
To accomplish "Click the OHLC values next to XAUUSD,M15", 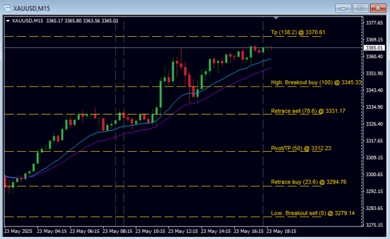I will (x=82, y=21).
